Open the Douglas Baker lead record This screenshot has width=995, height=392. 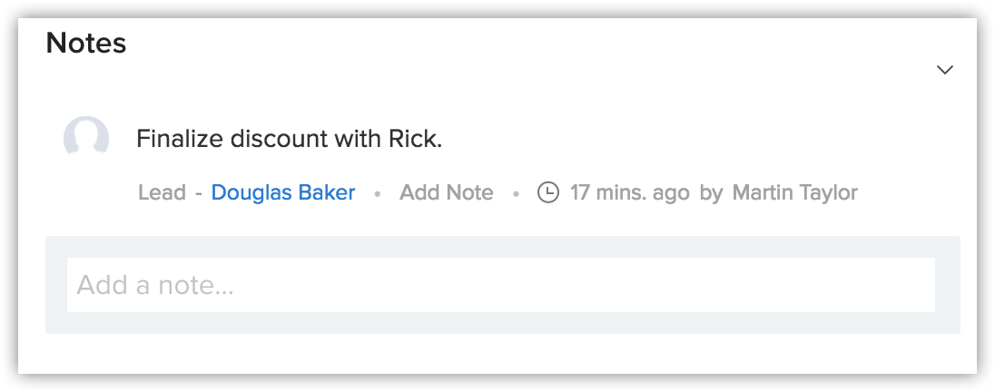coord(283,192)
